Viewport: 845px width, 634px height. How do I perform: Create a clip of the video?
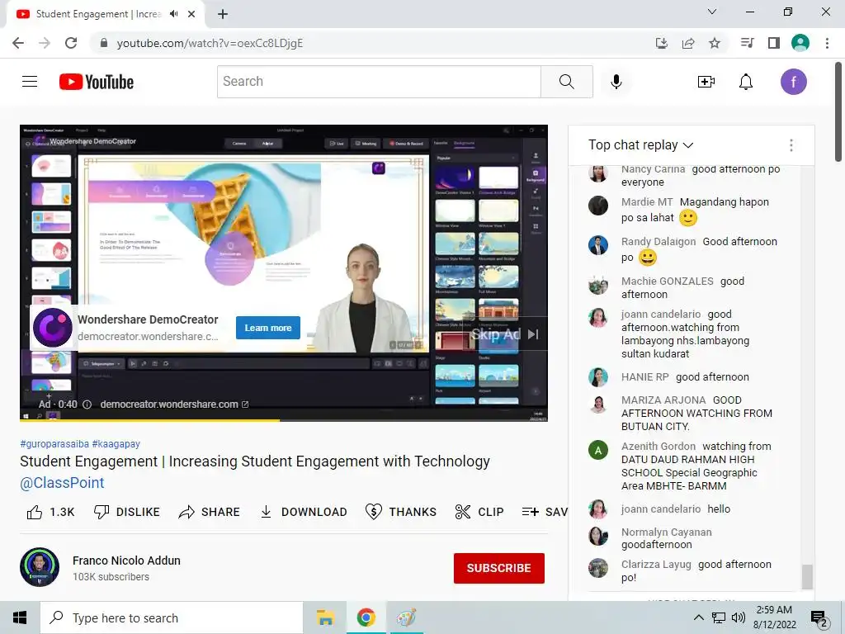tap(479, 512)
